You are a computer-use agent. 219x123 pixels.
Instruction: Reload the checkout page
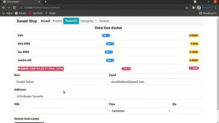click(x=14, y=8)
